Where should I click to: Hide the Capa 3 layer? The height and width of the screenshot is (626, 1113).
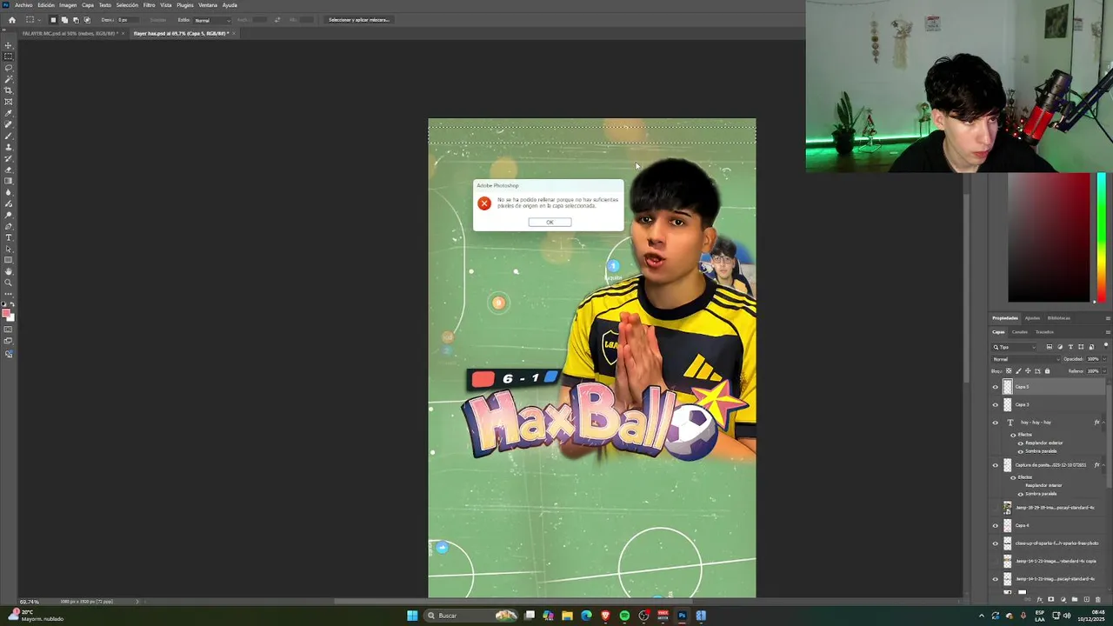(x=996, y=404)
